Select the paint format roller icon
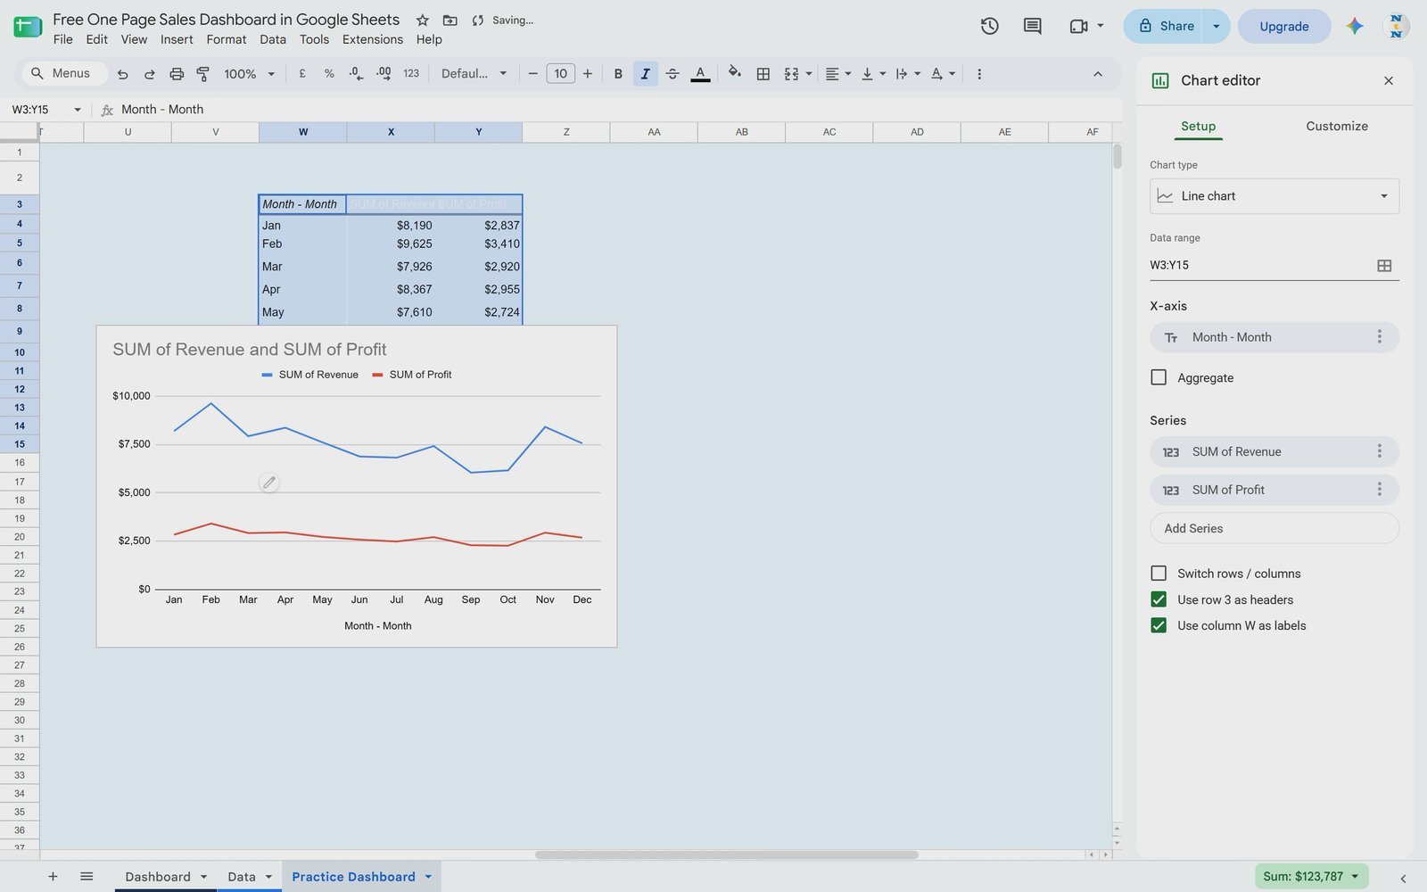 203,74
